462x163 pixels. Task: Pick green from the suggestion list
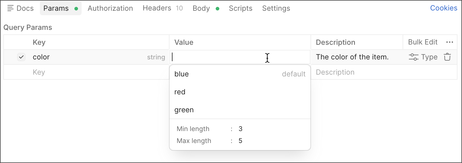(x=184, y=110)
